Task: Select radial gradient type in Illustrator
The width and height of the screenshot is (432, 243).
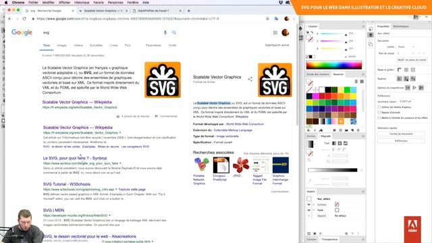Action: [340, 143]
